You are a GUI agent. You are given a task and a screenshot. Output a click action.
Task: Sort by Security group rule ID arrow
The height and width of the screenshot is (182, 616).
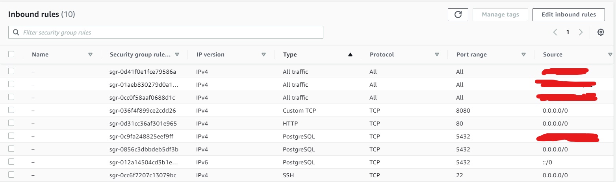[177, 55]
